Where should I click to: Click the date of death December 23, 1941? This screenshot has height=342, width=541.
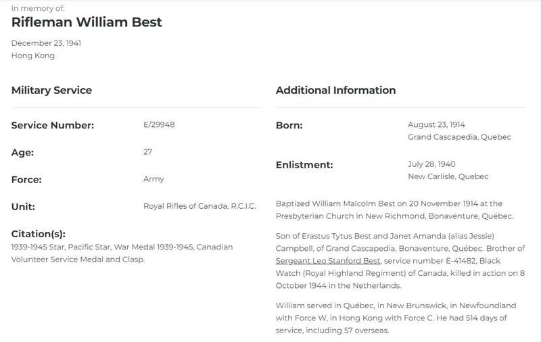(x=46, y=43)
